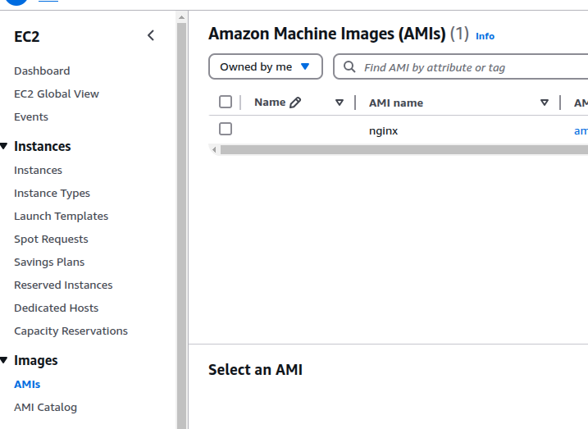Open Events in the sidebar

click(31, 117)
